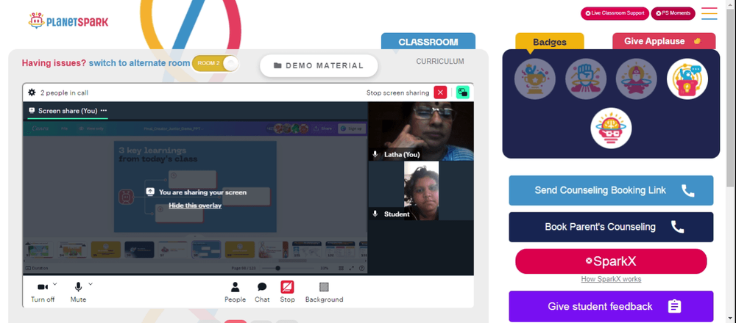Click Hide this overlay link
Screen dimensions: 736x323
tap(195, 205)
